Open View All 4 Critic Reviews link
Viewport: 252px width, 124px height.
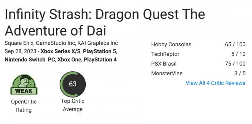coord(216,83)
